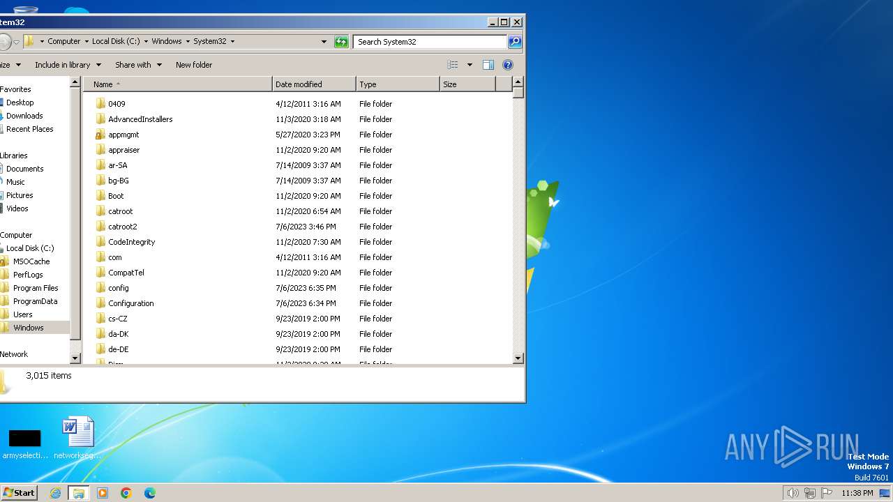Open Documents library in navigation pane
This screenshot has width=893, height=502.
24,169
